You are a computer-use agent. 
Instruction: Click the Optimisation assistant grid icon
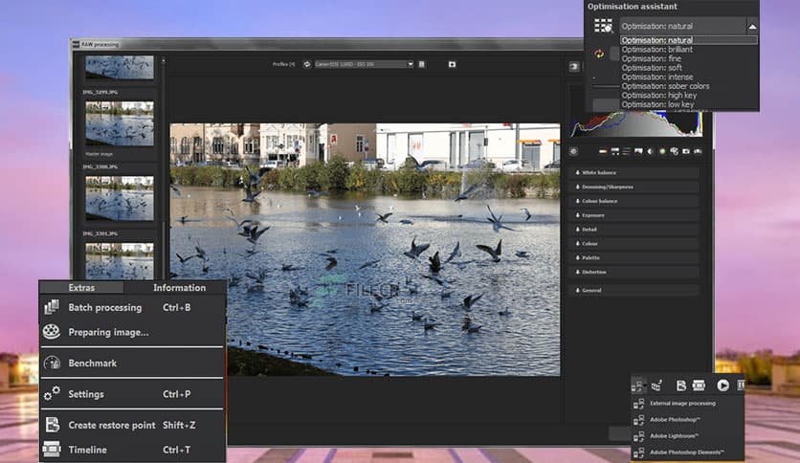(602, 26)
